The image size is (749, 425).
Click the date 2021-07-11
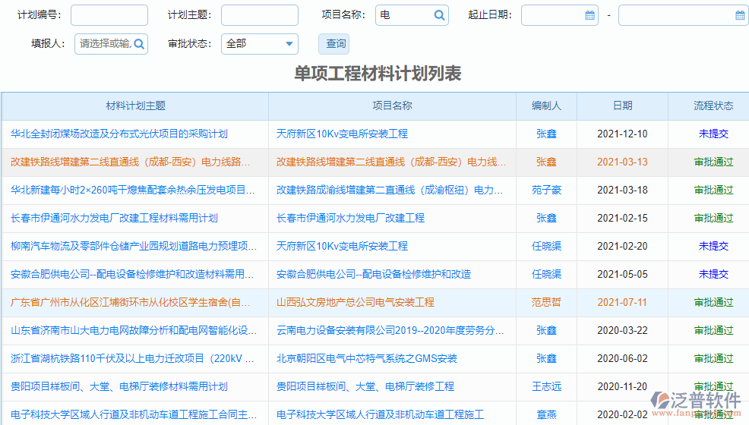point(622,303)
